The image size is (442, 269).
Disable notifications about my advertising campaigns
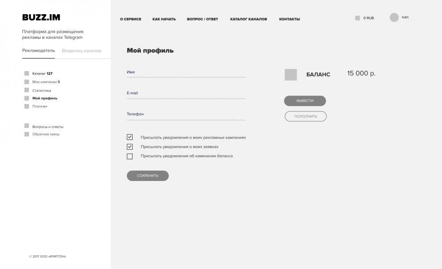[x=130, y=137]
